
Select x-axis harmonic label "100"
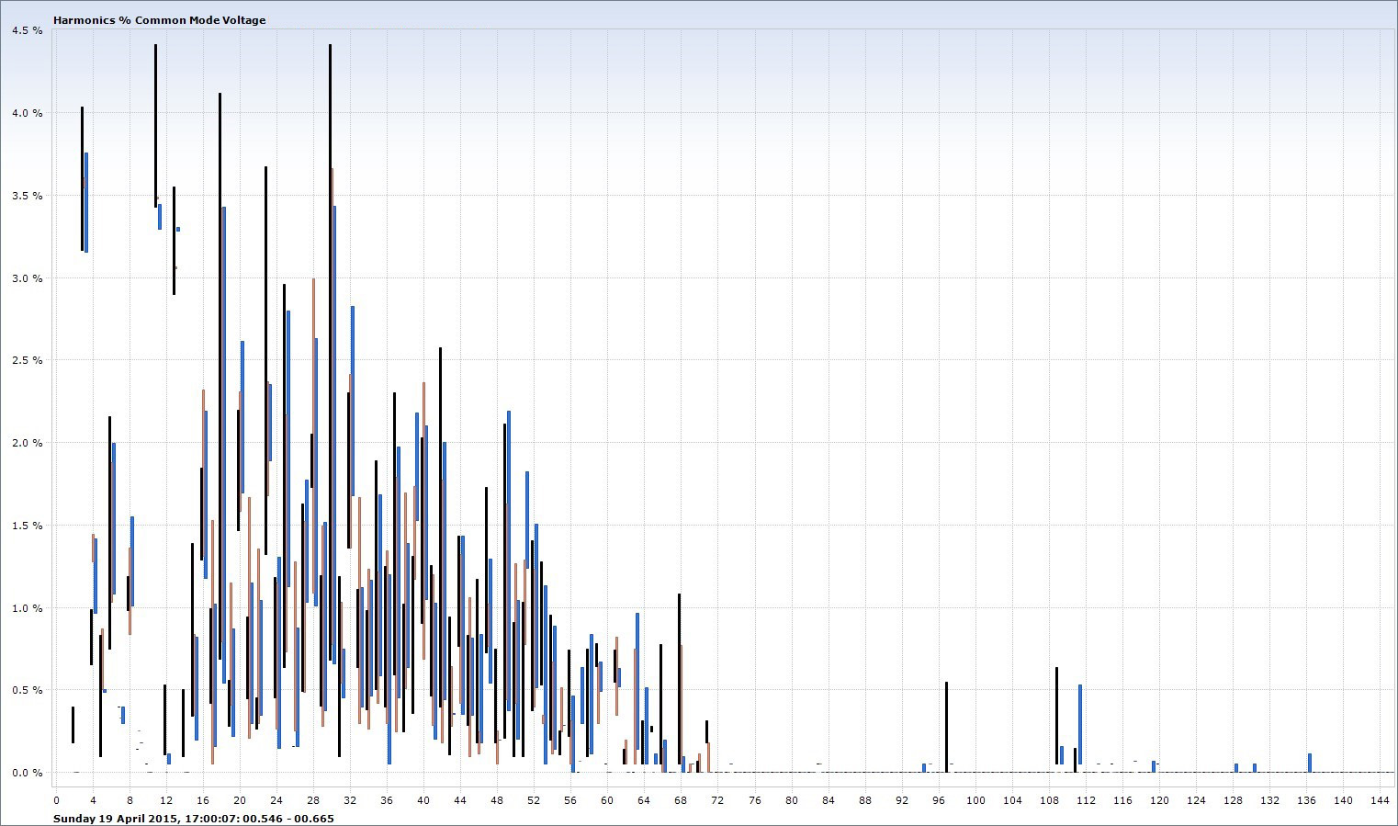click(x=975, y=800)
